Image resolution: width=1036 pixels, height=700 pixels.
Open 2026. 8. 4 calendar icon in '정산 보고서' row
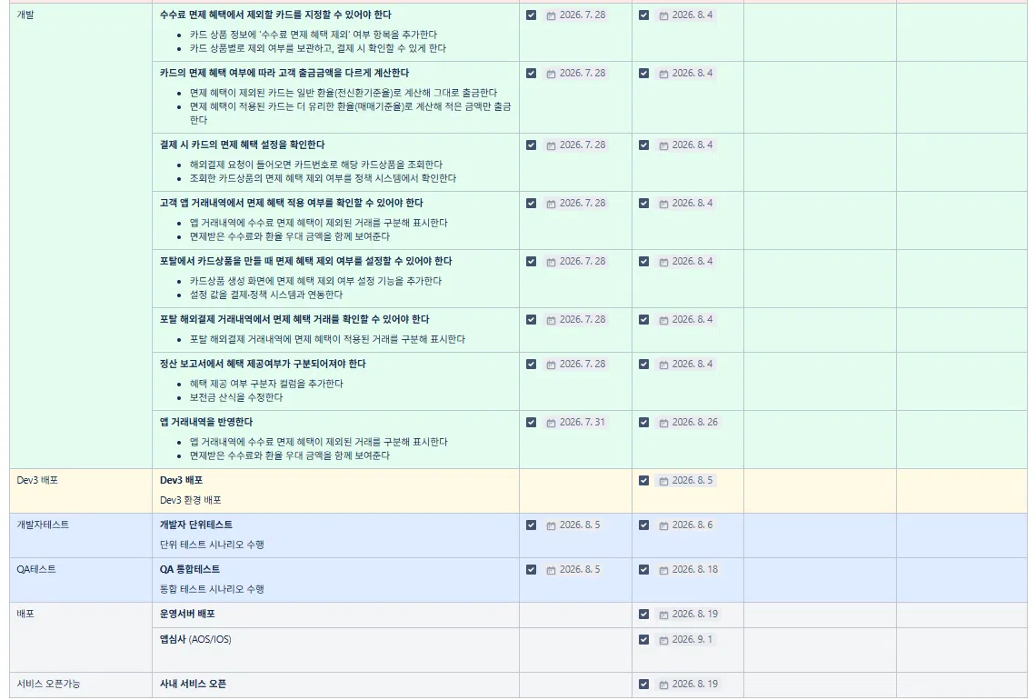click(663, 365)
